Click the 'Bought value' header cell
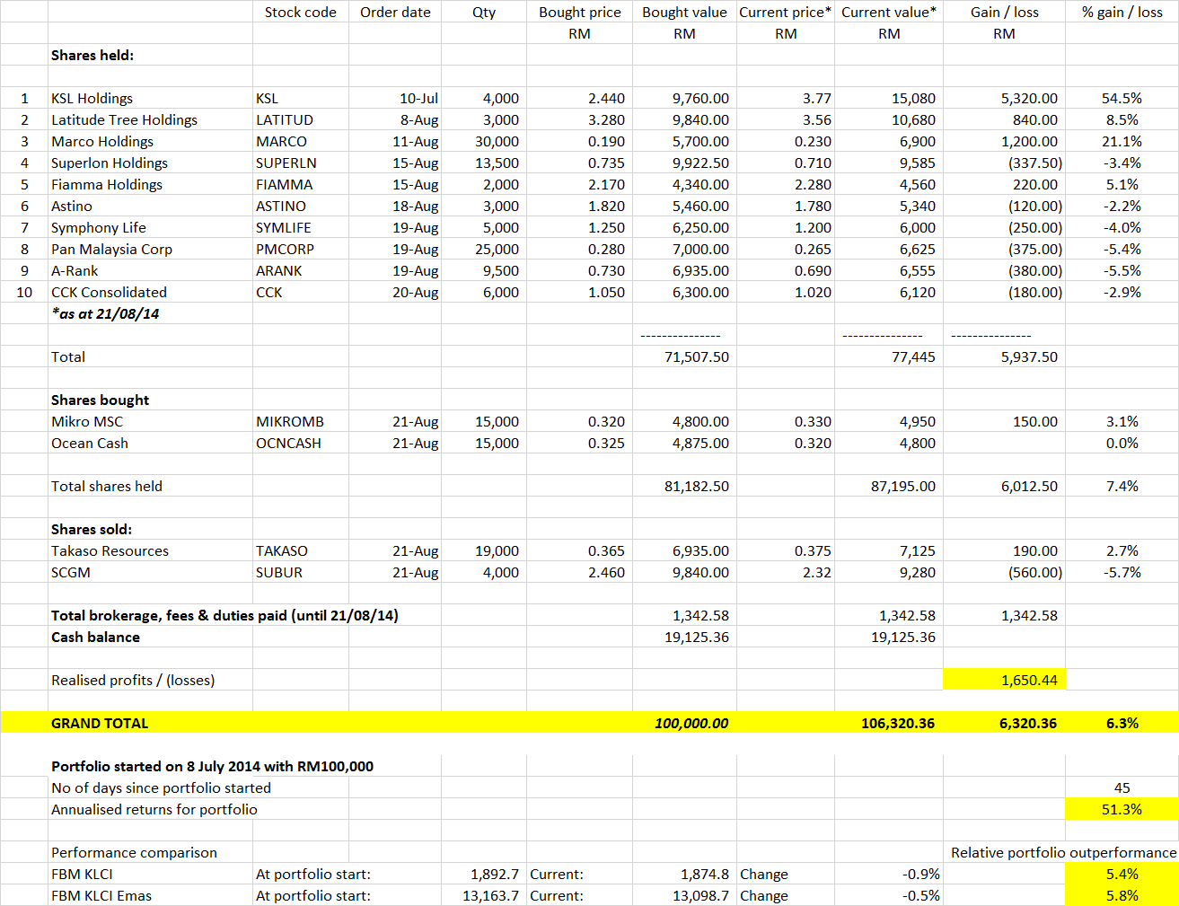Screen dimensions: 1179x906 pos(684,12)
